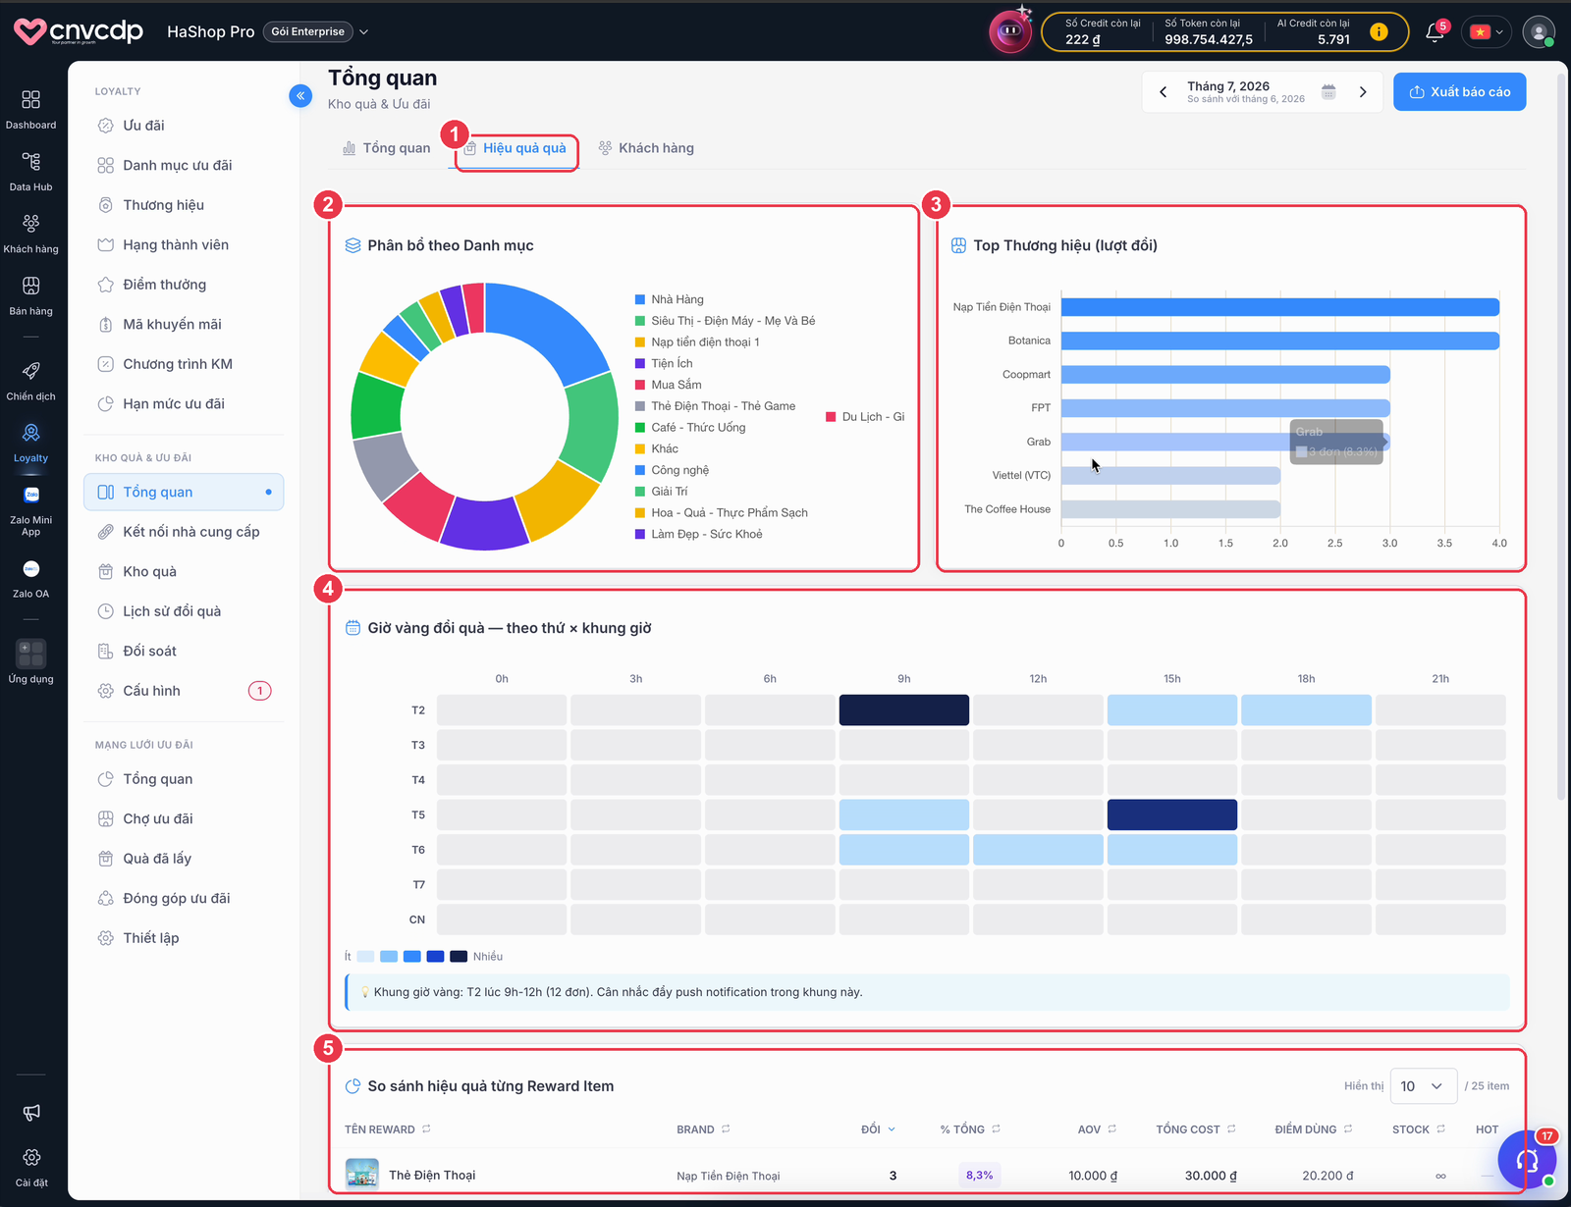Click T5 15h dark heatmap cell
The width and height of the screenshot is (1571, 1207).
pos(1172,814)
